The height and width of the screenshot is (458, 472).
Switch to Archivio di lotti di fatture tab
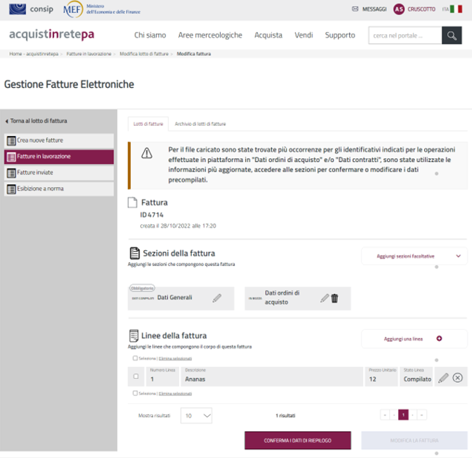click(200, 124)
